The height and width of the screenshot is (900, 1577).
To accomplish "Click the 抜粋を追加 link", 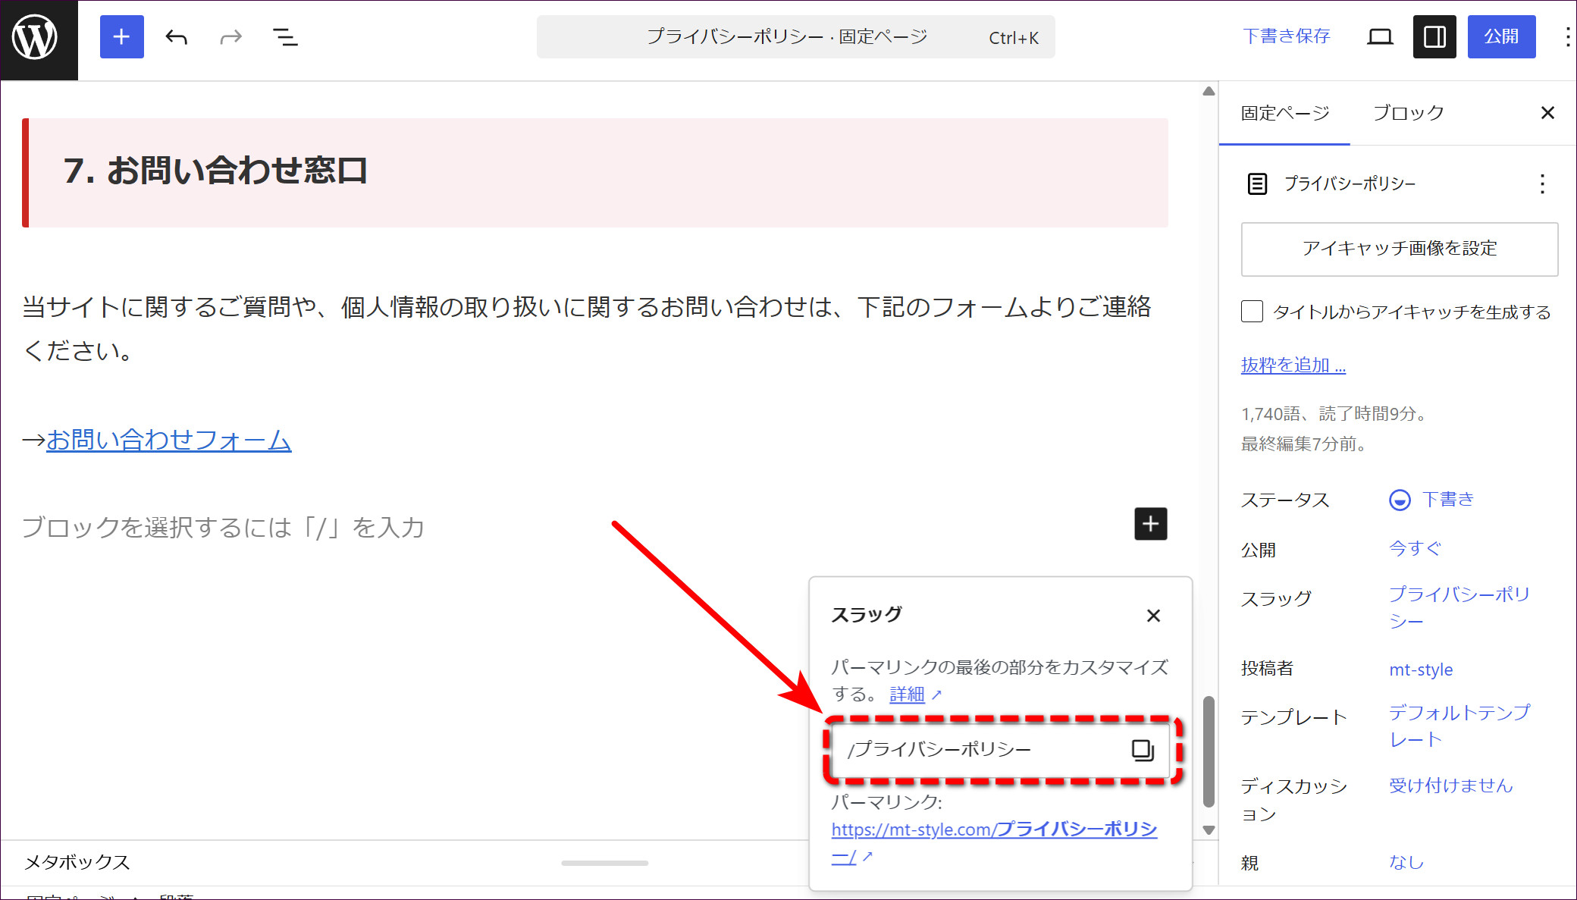I will tap(1293, 365).
